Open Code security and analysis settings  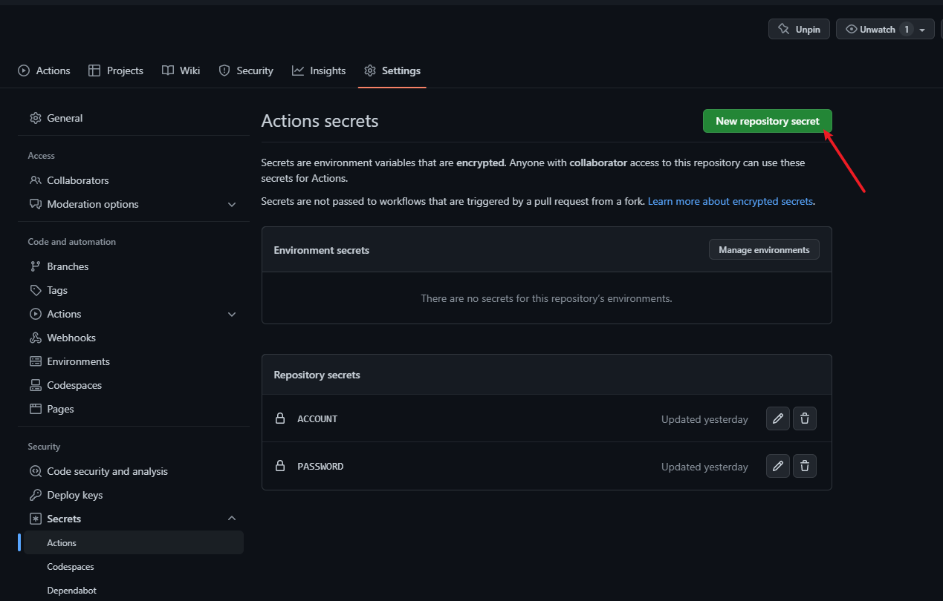107,471
